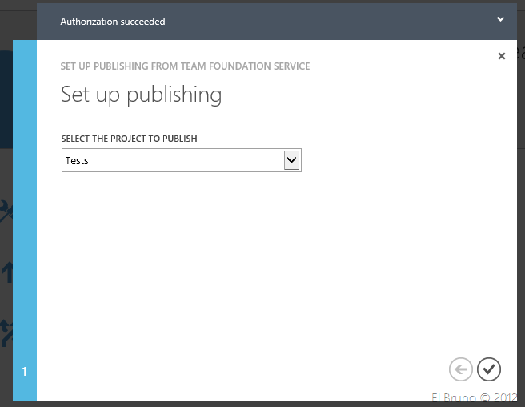Click the El Bruno watermark text
Screen dimensions: 525x407
475,397
